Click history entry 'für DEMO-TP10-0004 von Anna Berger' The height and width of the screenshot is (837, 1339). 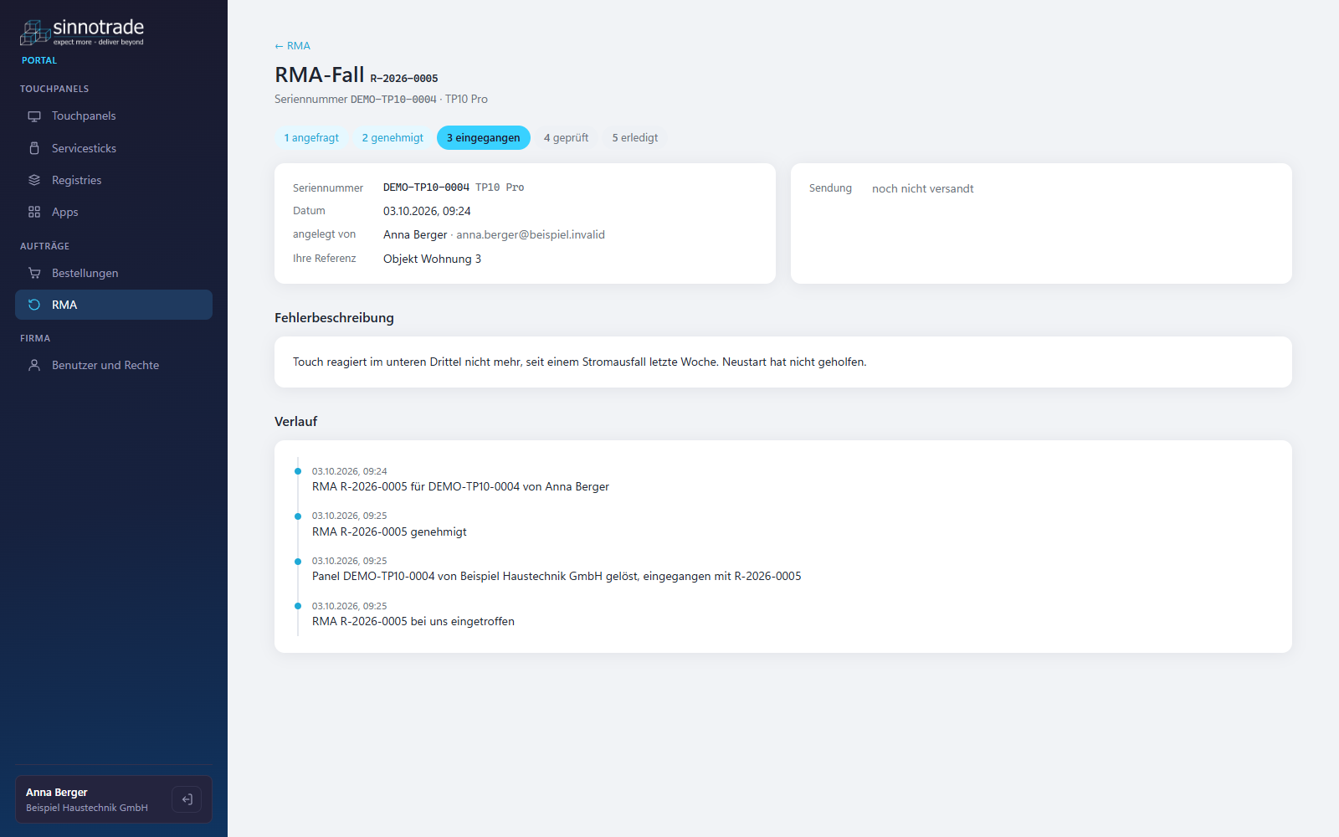[x=460, y=487]
